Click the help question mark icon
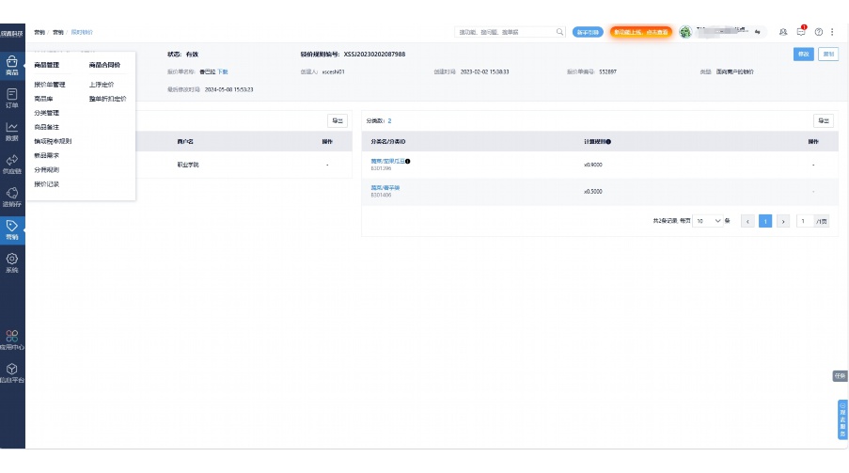The height and width of the screenshot is (473, 849). (x=819, y=32)
